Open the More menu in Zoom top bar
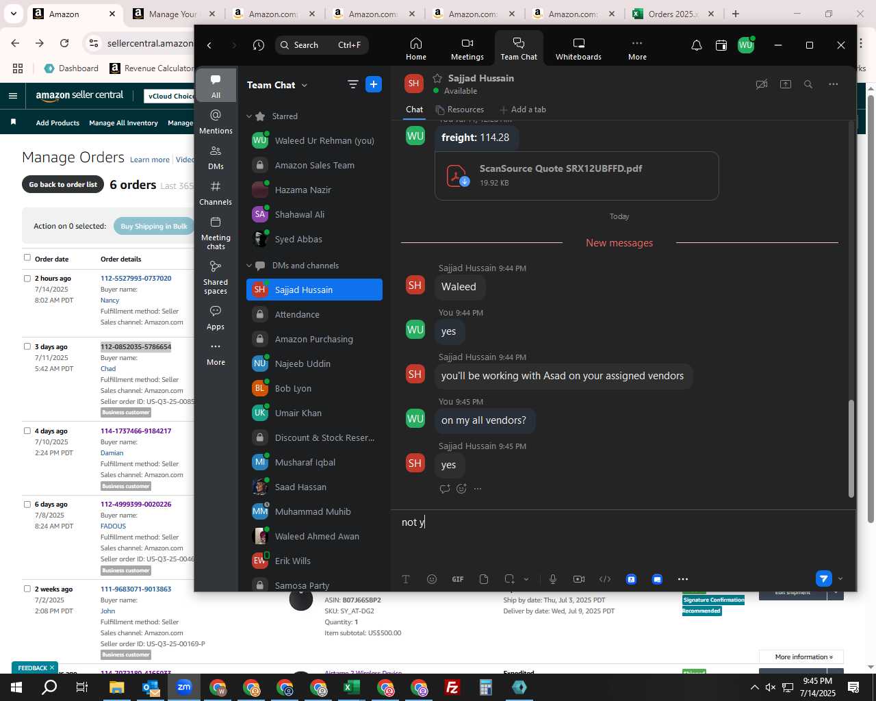 pyautogui.click(x=637, y=49)
